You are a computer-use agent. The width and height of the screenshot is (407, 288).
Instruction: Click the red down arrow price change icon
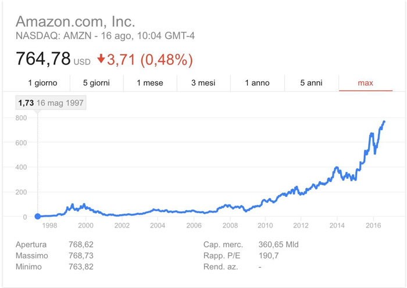pyautogui.click(x=101, y=59)
